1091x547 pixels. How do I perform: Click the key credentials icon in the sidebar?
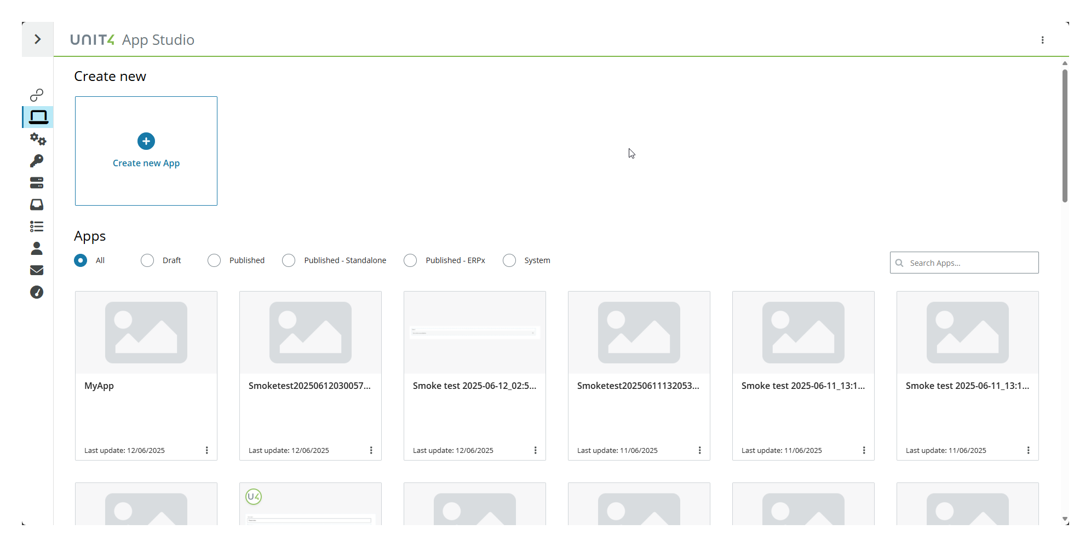pos(37,160)
